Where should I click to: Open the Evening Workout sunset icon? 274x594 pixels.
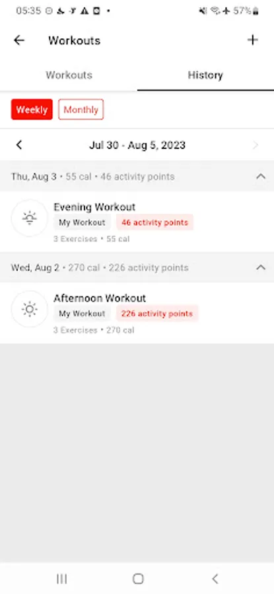coord(30,218)
